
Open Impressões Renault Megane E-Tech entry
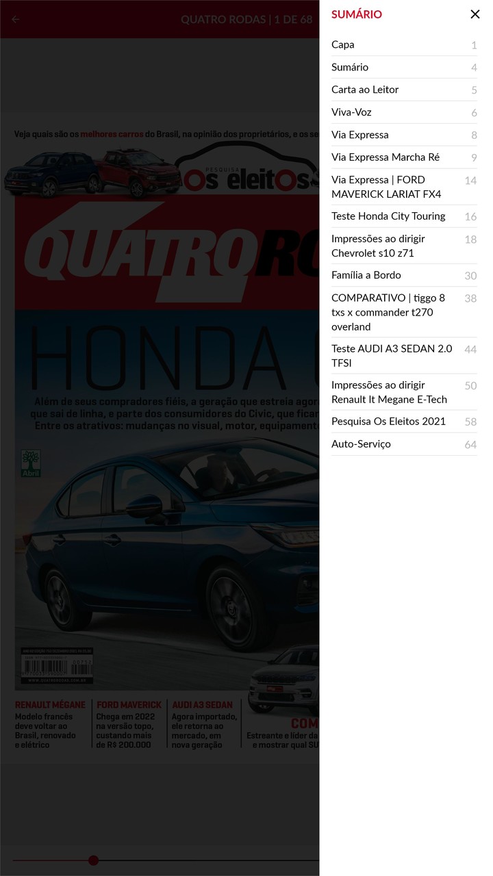point(404,392)
